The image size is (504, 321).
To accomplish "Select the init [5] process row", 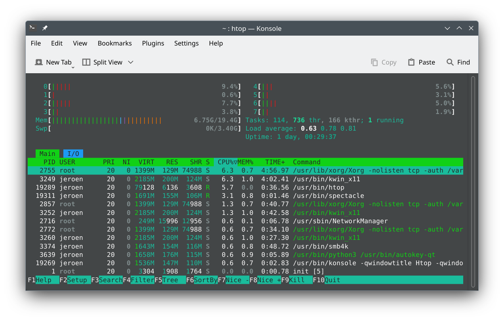I will [x=245, y=271].
